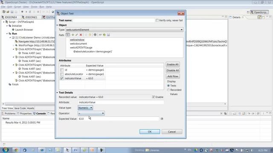The width and height of the screenshot is (273, 153).
Task: Click the Launch Browser node icon
Action: coord(13,30)
